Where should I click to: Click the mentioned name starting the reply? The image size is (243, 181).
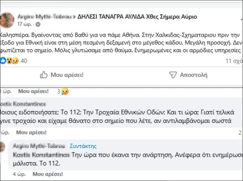(x=41, y=155)
